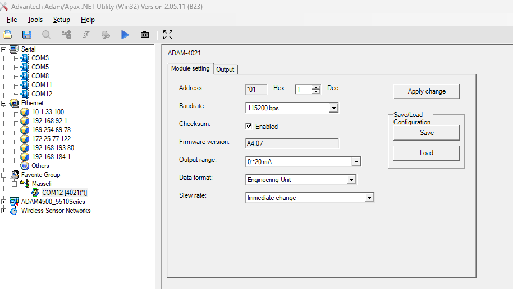Collapse the Serial tree node
Image resolution: width=513 pixels, height=289 pixels.
coord(3,50)
